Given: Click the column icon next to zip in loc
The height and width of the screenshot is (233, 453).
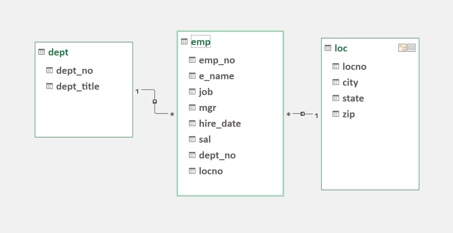Looking at the screenshot, I should click(336, 114).
